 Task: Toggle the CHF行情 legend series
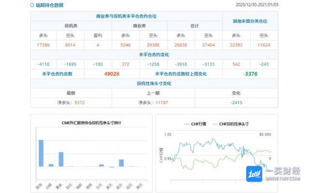195,124
